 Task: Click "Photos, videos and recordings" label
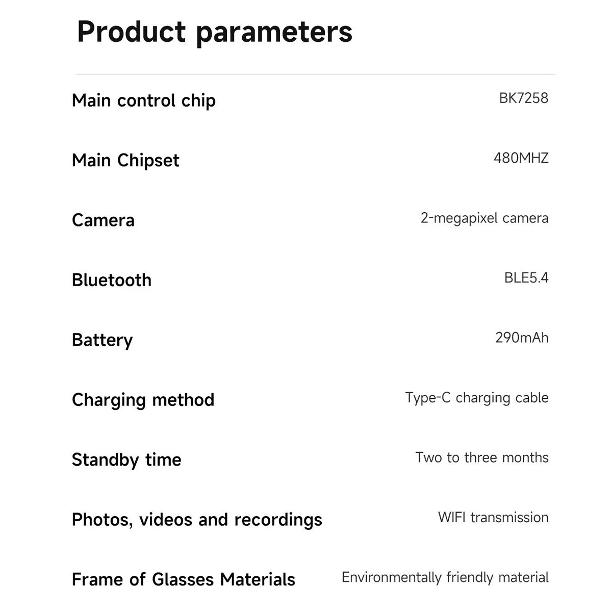[197, 520]
